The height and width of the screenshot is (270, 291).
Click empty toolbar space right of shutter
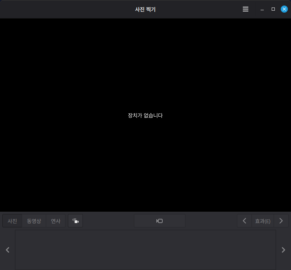click(211, 221)
